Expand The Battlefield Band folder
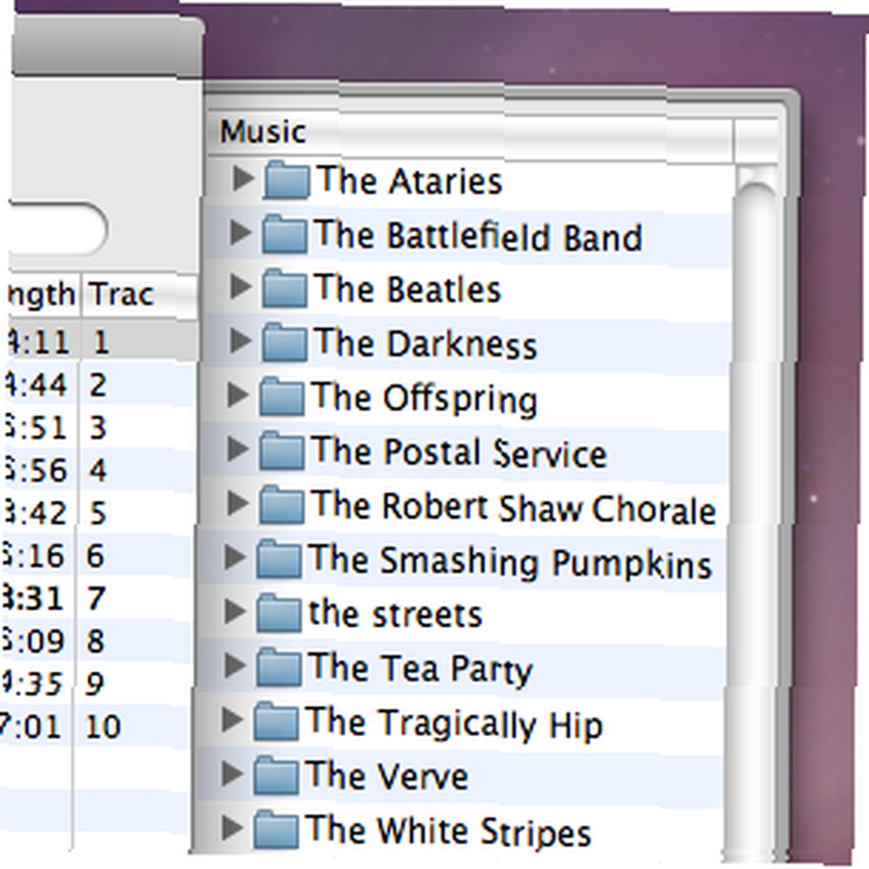 241,232
